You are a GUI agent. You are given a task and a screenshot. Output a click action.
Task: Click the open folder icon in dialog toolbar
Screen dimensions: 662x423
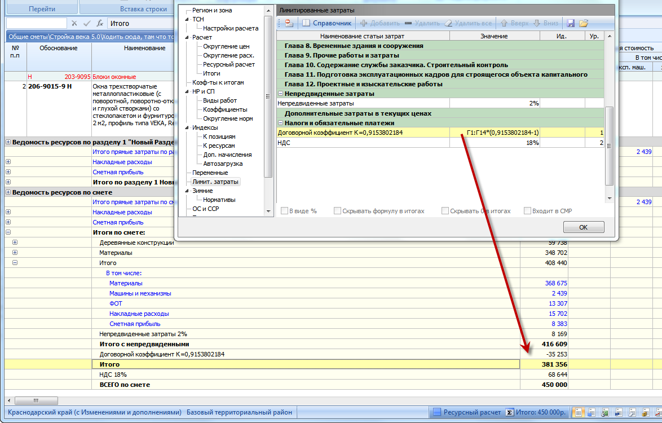[x=584, y=23]
